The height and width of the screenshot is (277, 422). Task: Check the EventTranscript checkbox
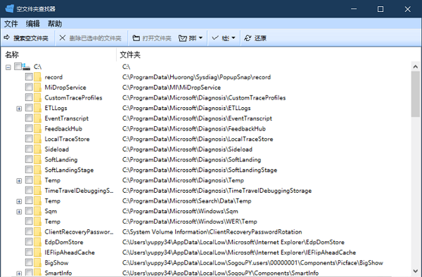tap(29, 118)
